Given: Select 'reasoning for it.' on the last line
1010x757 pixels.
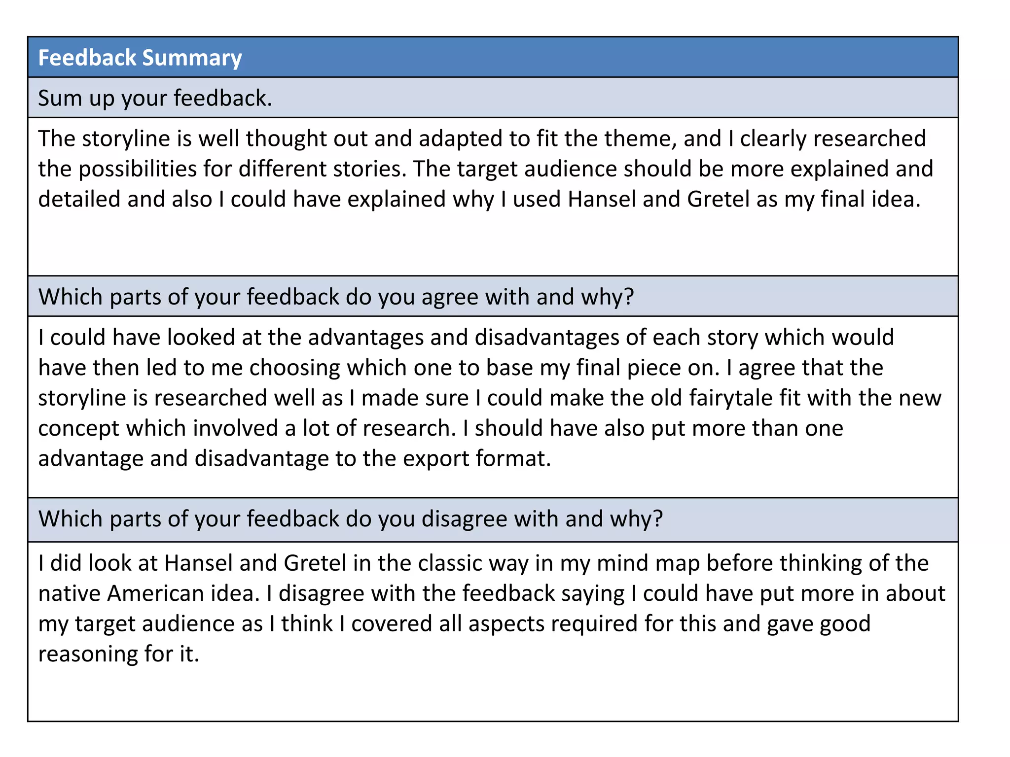Looking at the screenshot, I should point(119,654).
